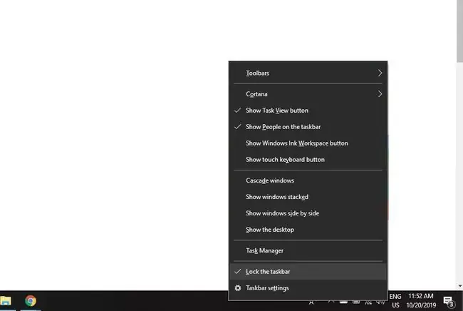Toggle Show People on the taskbar
The image size is (463, 311).
(308, 127)
